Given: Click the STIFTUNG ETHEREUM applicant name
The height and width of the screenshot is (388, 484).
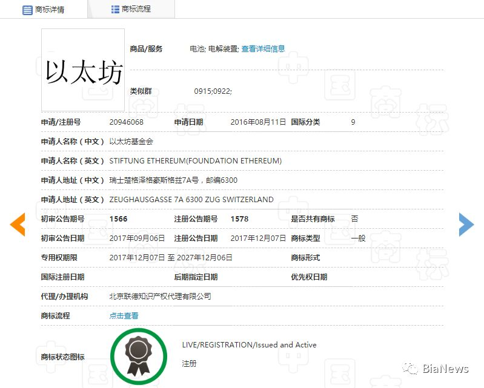Looking at the screenshot, I should 195,161.
